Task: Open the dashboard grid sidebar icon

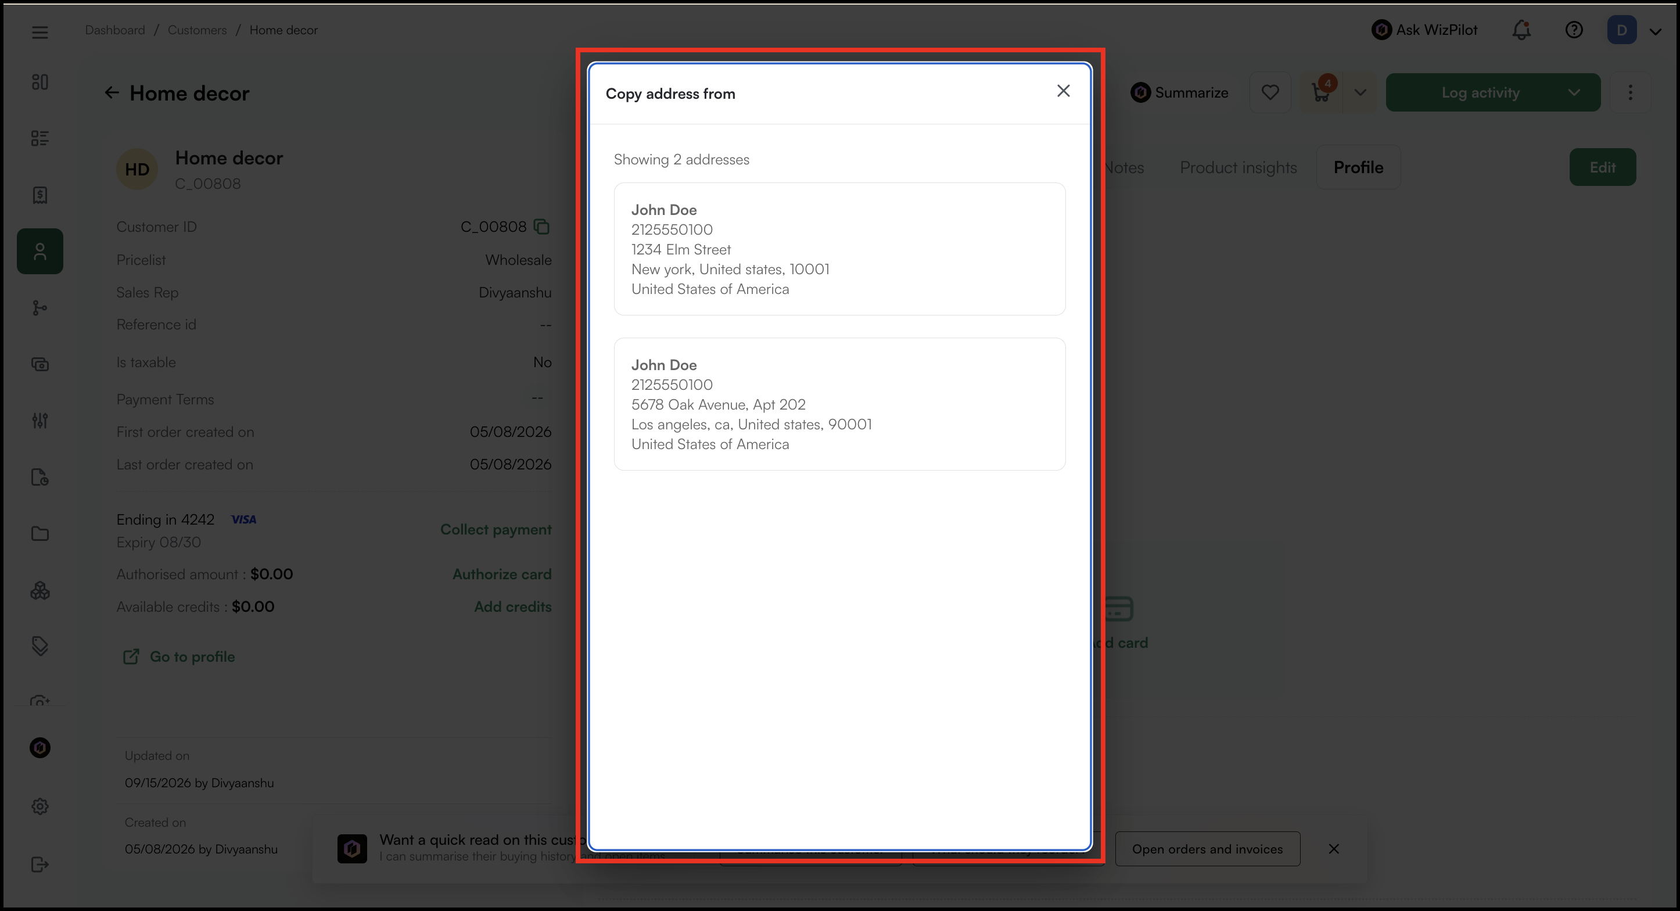Action: point(40,81)
